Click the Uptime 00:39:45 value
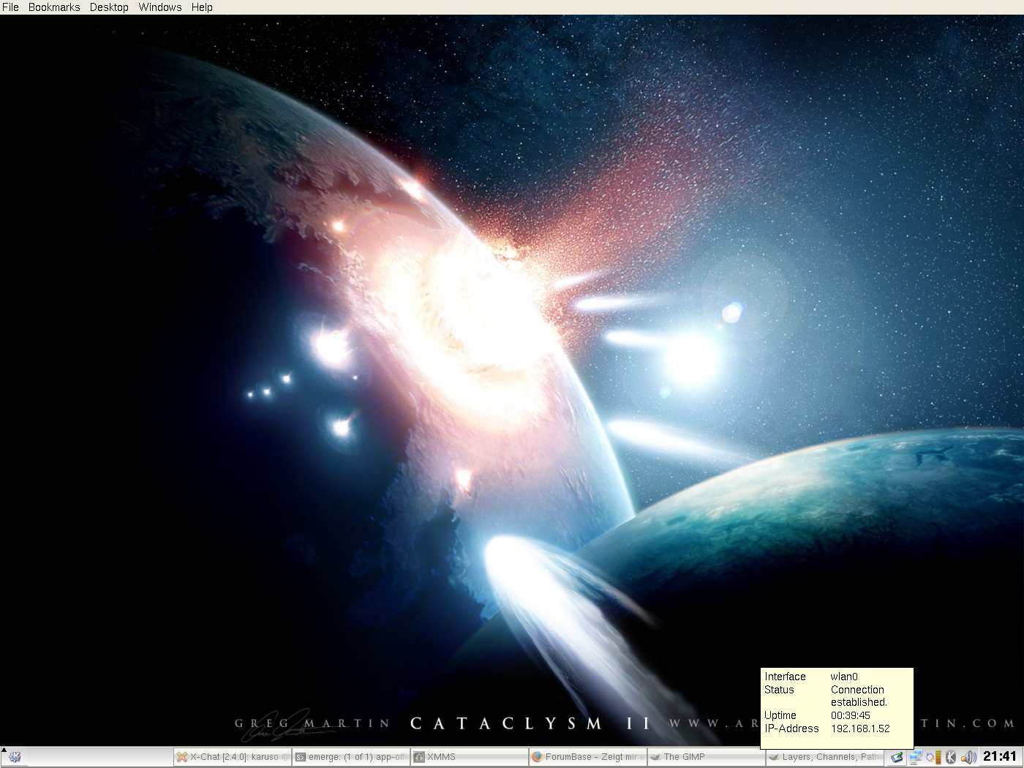This screenshot has height=768, width=1024. (x=850, y=715)
